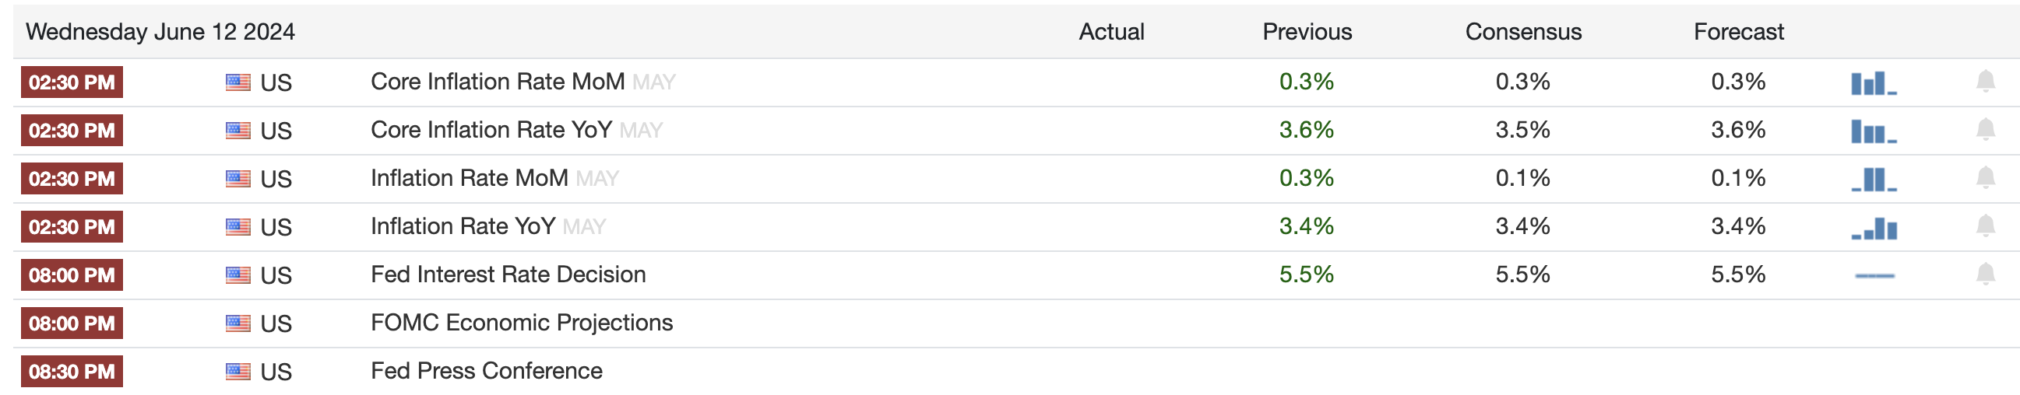Viewport: 2020px width, 395px height.
Task: Click bell icon for Fed Interest Rate Decision
Action: coord(1985,274)
